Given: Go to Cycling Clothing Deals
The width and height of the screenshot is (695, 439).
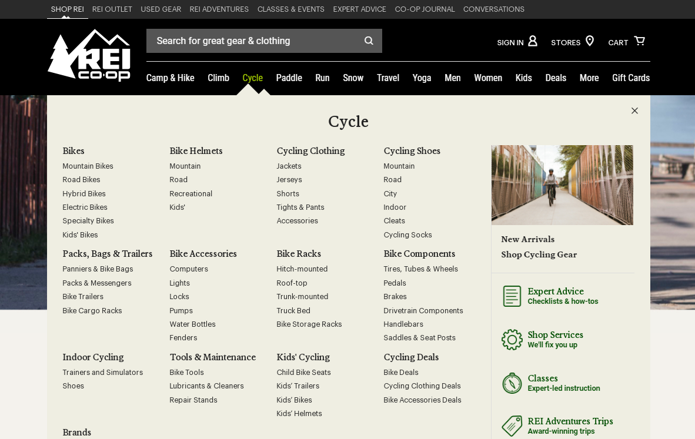Looking at the screenshot, I should 422,386.
